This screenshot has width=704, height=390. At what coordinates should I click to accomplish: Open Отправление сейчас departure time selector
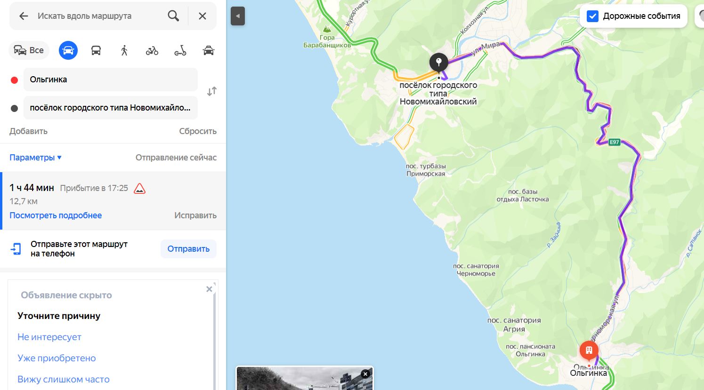point(176,158)
